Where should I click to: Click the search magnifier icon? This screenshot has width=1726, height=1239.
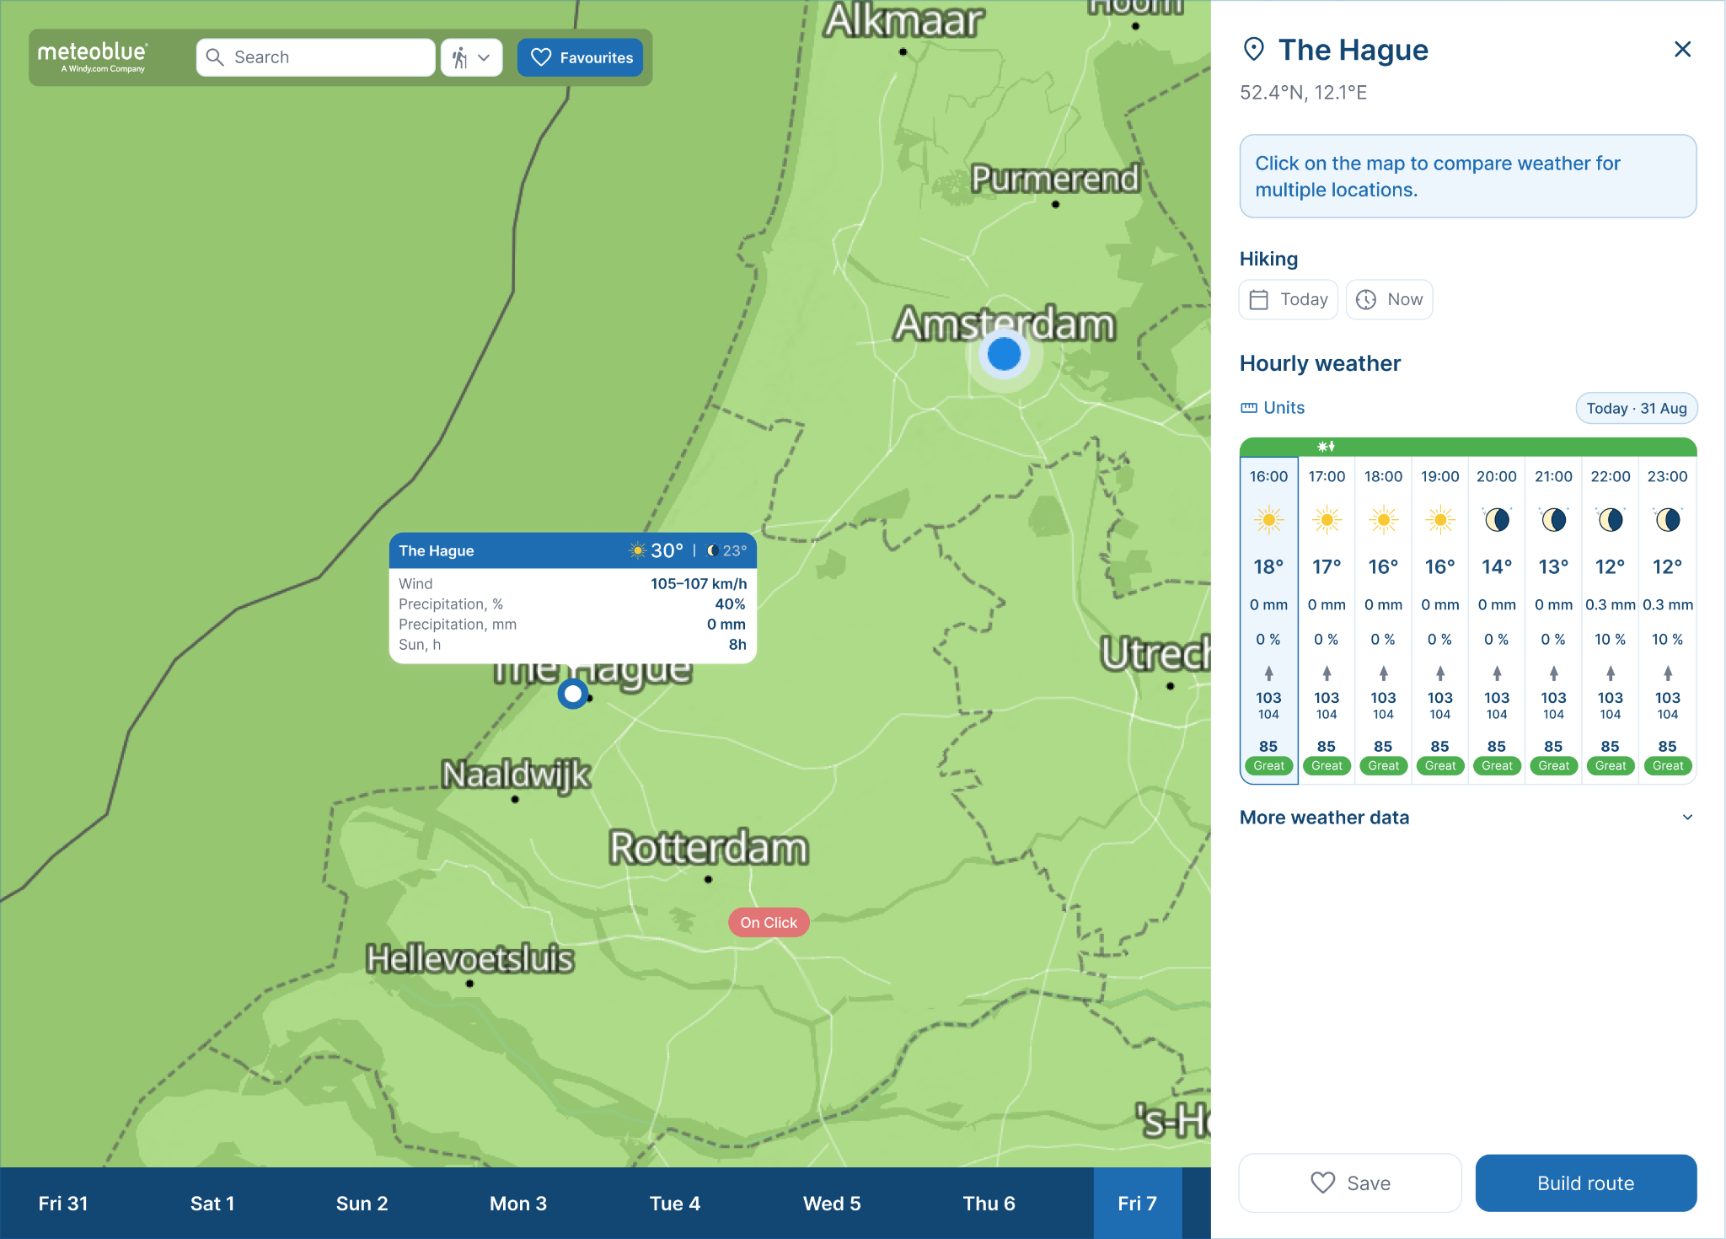(x=215, y=57)
